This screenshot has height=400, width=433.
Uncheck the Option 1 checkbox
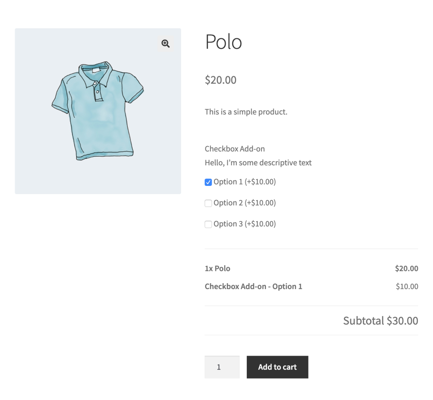click(208, 182)
